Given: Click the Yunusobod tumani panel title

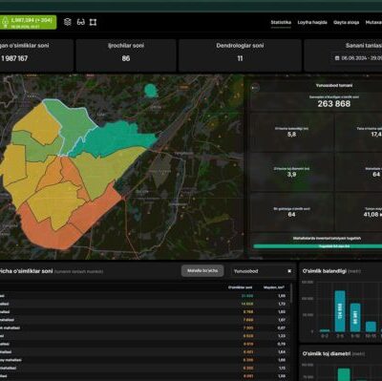Looking at the screenshot, I should (x=334, y=85).
